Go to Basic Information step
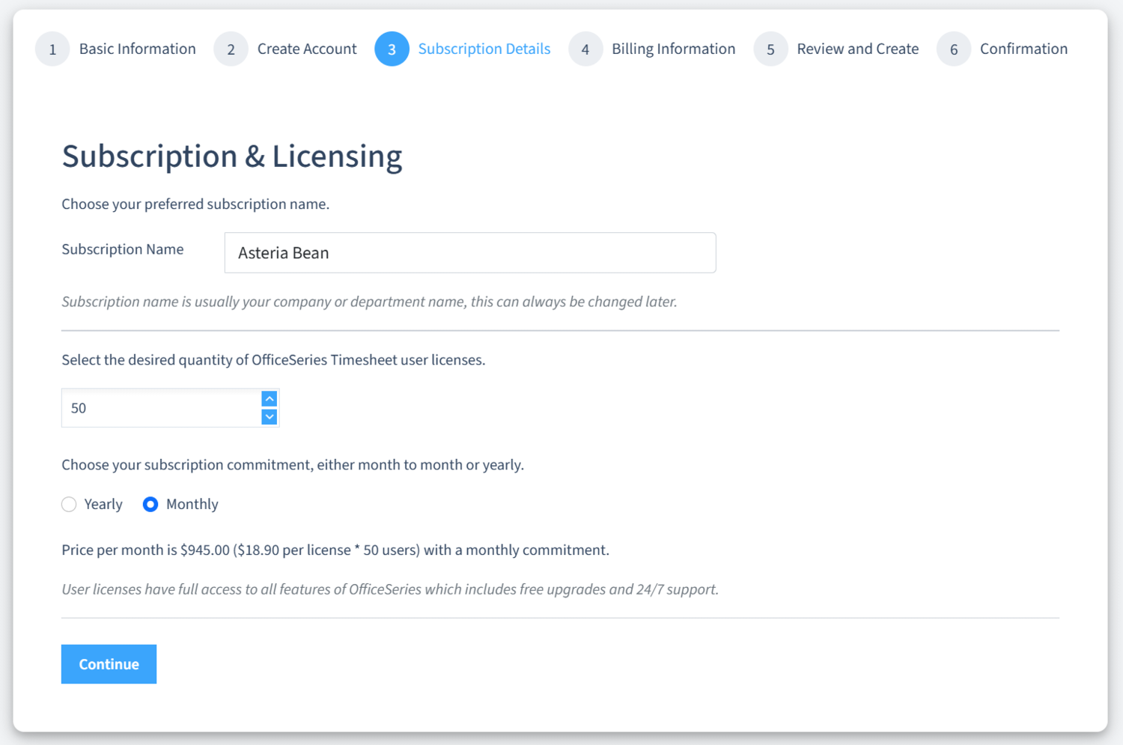1123x745 pixels. tap(137, 49)
